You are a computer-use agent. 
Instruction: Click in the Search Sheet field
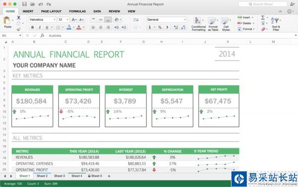tap(263, 4)
